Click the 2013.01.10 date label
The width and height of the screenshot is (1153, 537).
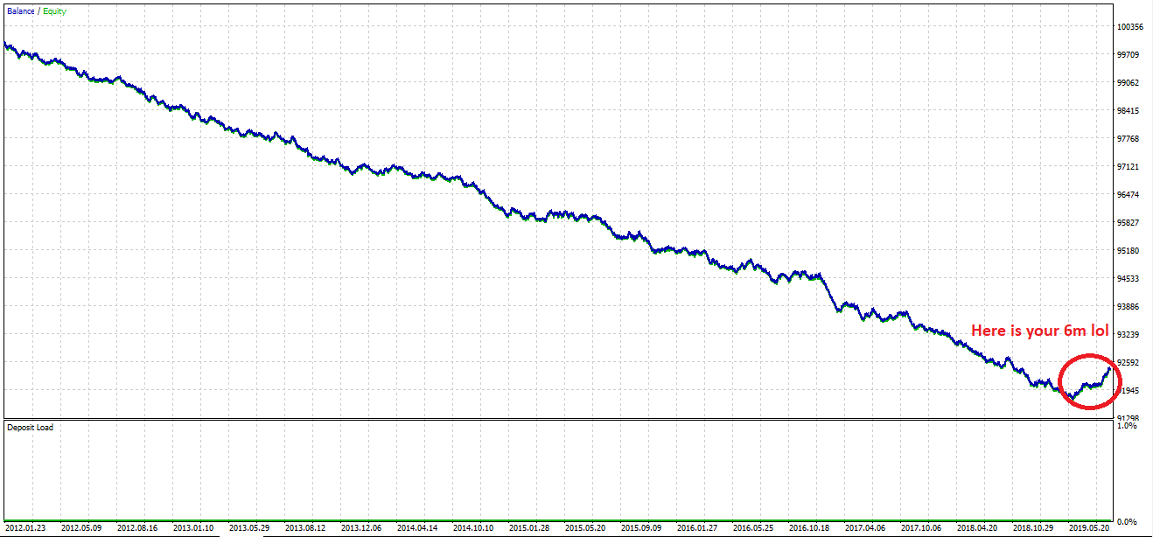click(x=195, y=529)
